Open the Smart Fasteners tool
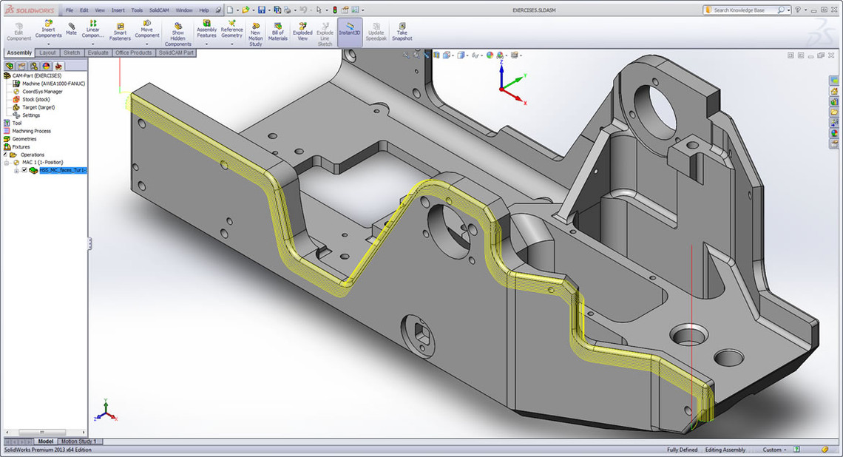The height and width of the screenshot is (457, 843). pos(119,30)
